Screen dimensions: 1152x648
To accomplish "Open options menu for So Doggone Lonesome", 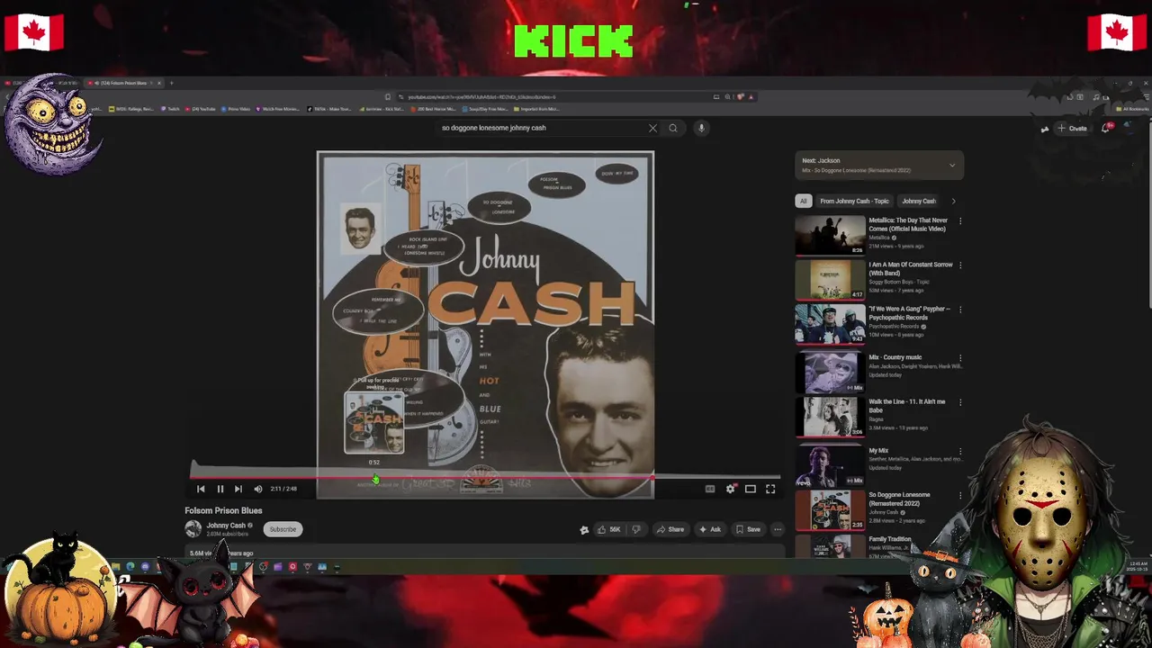I will tap(960, 495).
